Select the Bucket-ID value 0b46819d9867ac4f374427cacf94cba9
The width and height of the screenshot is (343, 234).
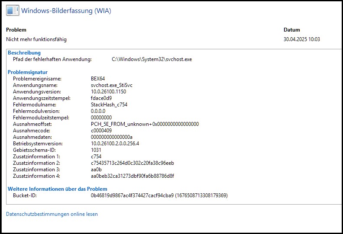click(132, 196)
